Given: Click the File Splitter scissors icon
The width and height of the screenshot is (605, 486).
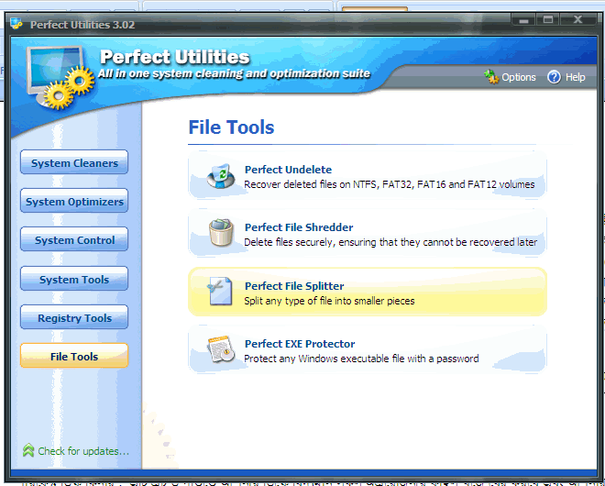Looking at the screenshot, I should coord(220,292).
